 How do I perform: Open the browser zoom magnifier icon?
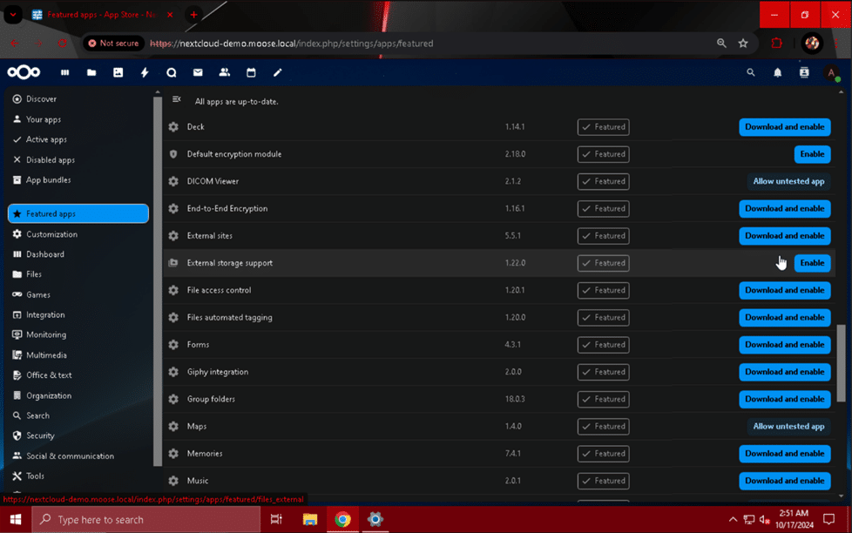tap(721, 44)
